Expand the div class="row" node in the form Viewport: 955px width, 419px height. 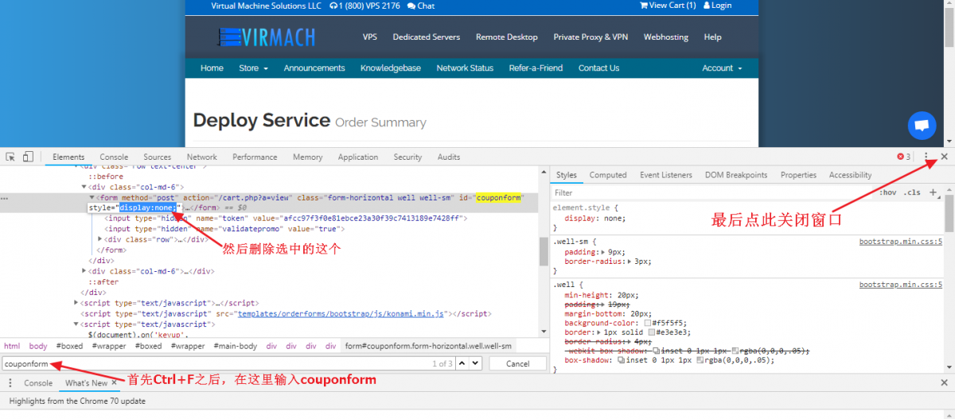(100, 239)
